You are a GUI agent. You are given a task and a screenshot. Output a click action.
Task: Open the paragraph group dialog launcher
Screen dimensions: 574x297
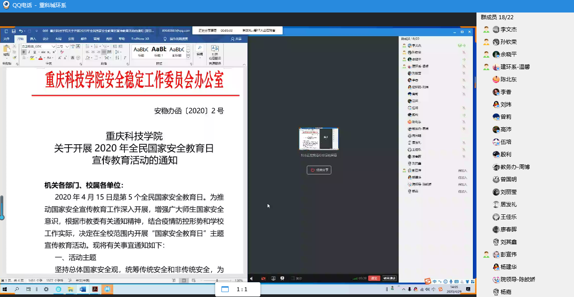[x=128, y=64]
